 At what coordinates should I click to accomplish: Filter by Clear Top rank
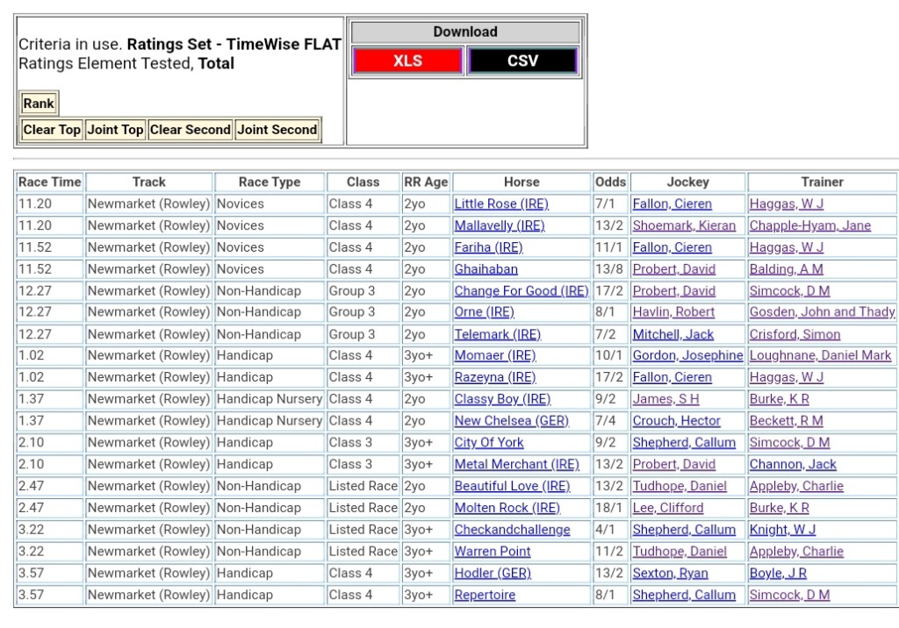pos(52,130)
